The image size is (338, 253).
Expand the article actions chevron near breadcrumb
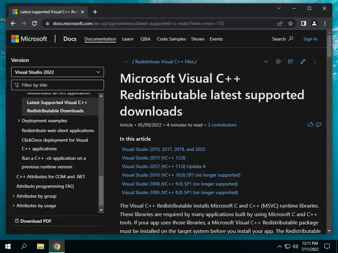pos(266,62)
